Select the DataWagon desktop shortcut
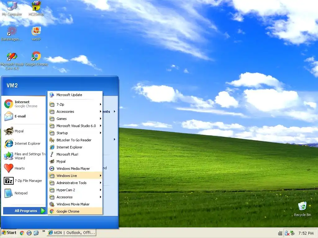318x238 pixels. tap(12, 33)
